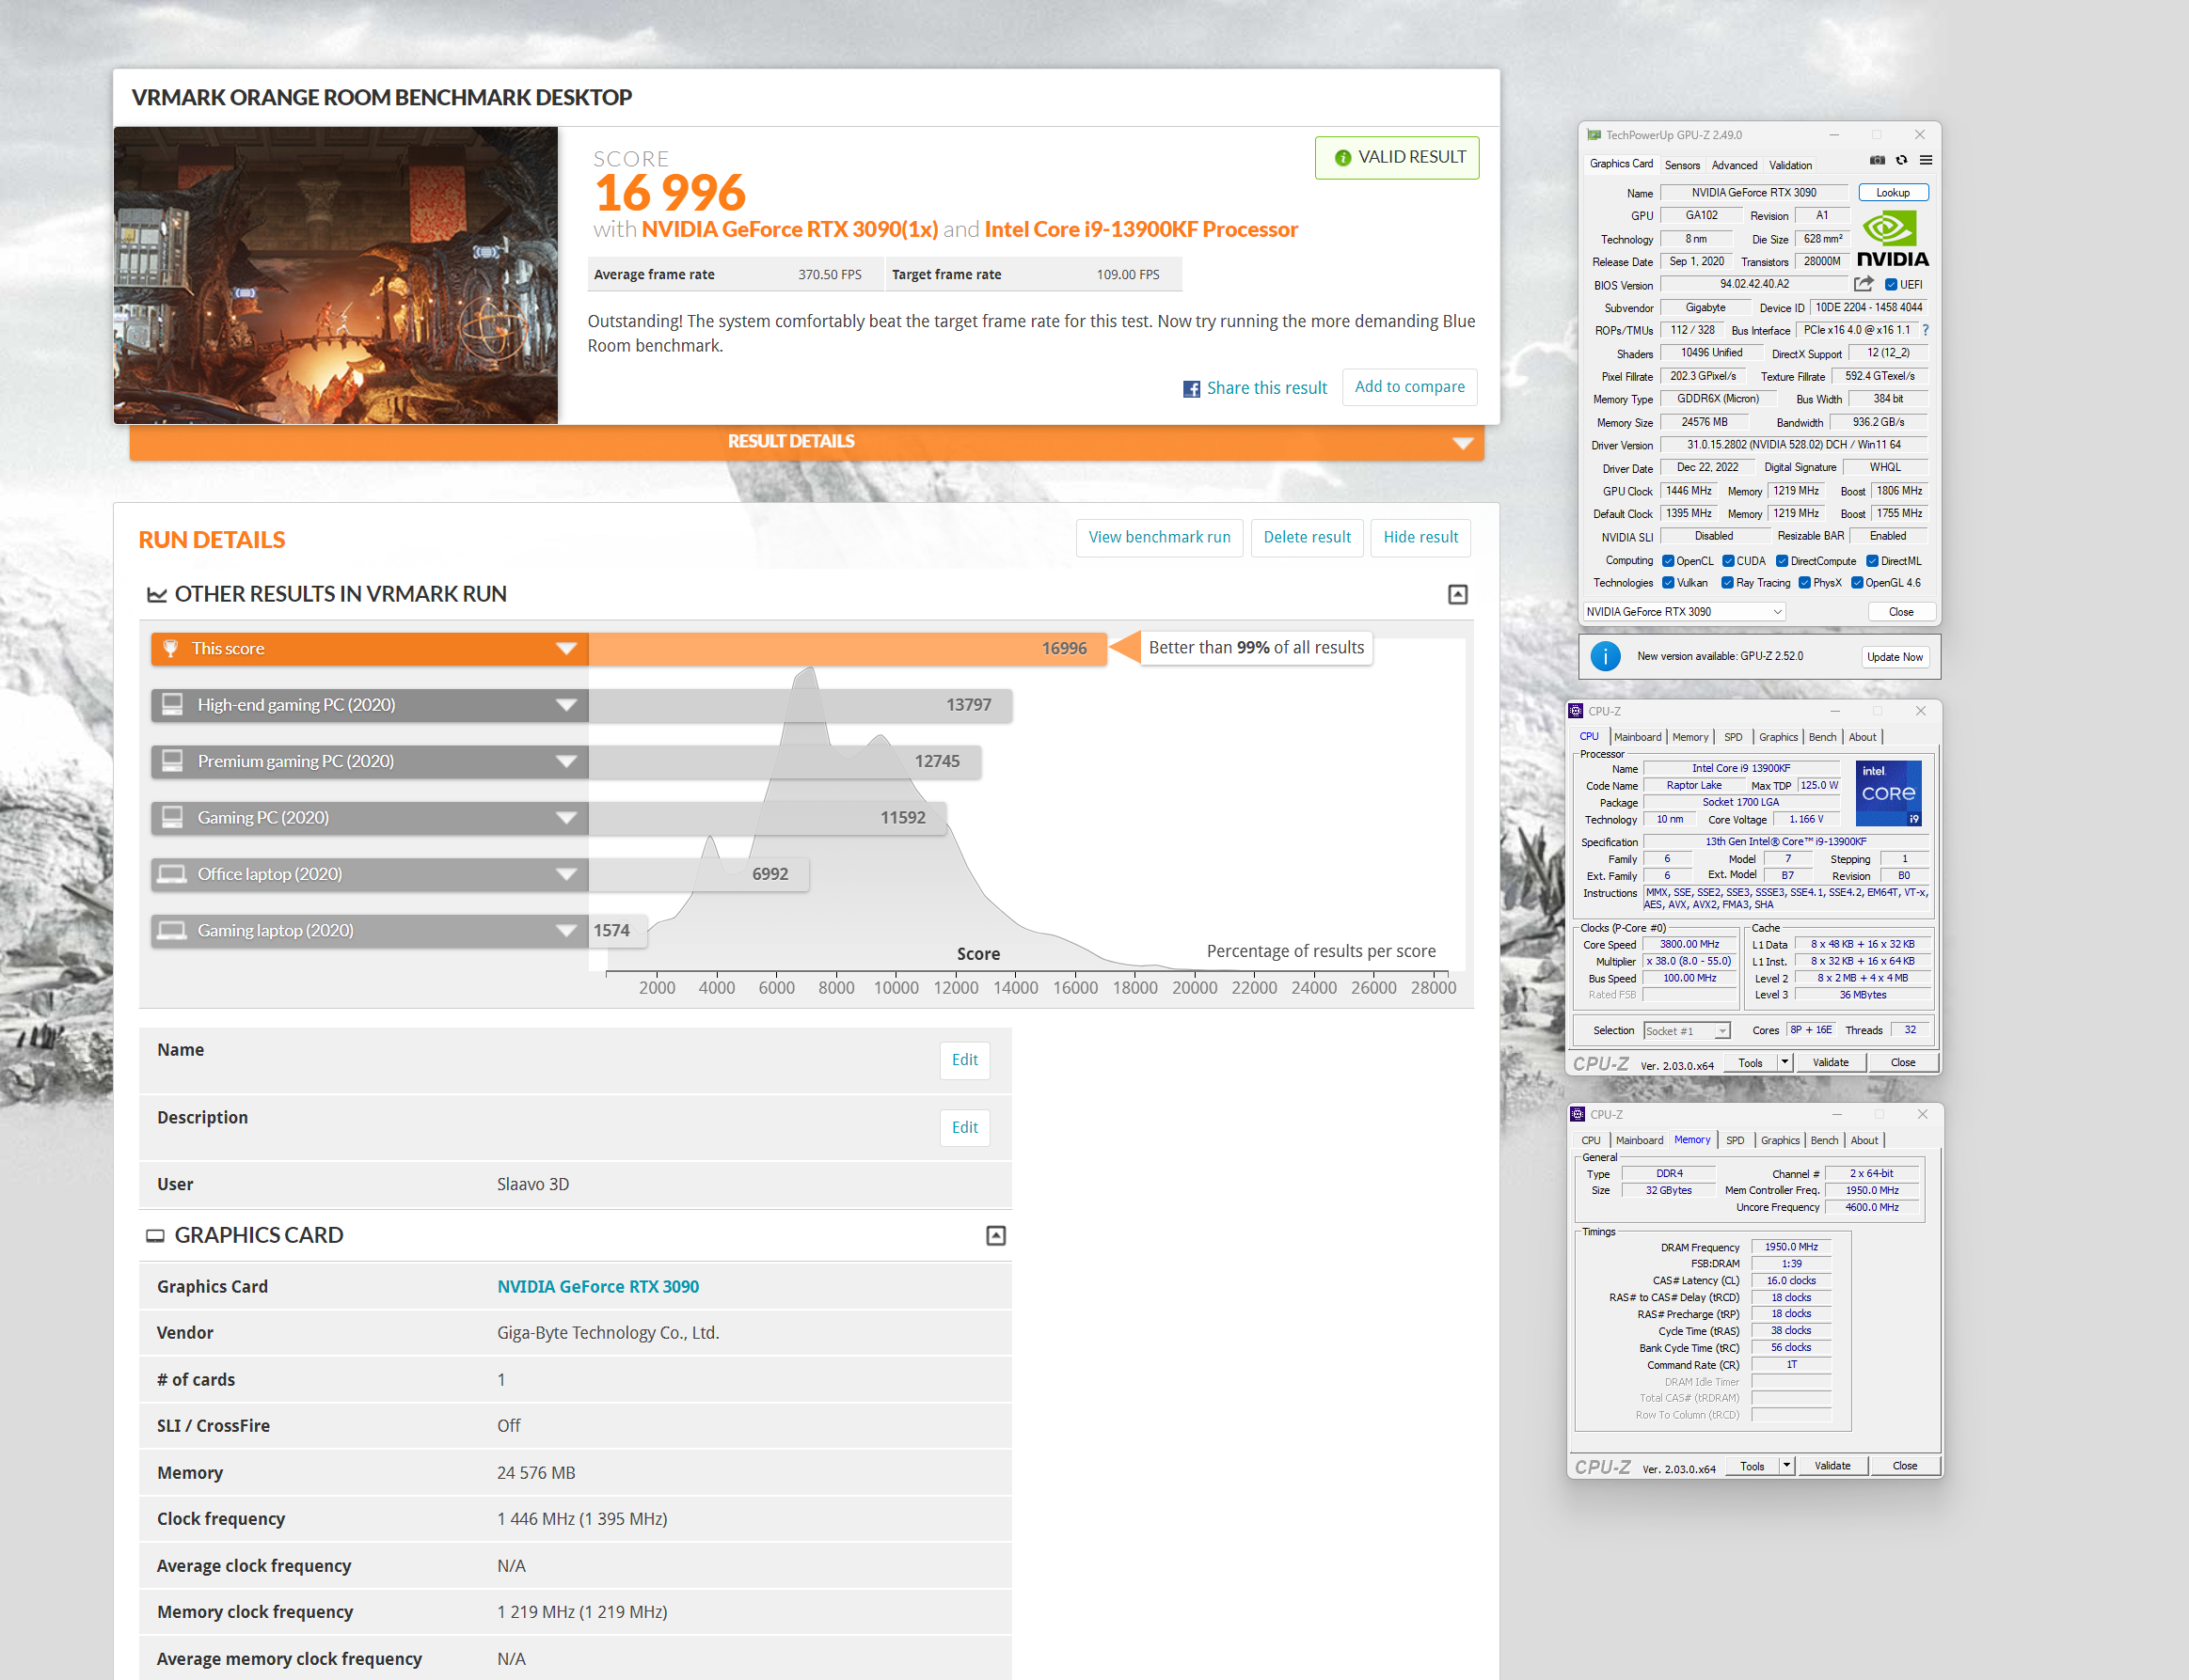Open the Office laptop (2020) dropdown
Screen dimensions: 2189x1680
point(566,874)
